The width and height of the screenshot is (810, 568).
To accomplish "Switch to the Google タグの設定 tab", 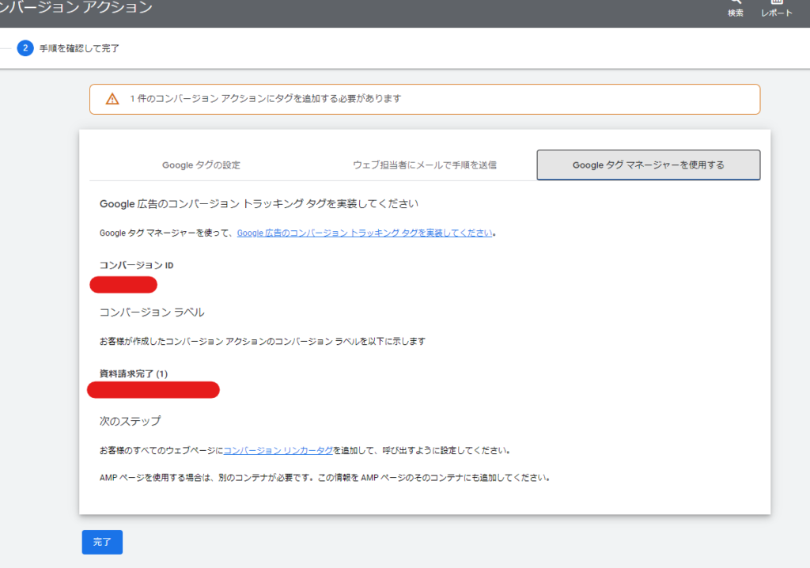I will tap(201, 165).
